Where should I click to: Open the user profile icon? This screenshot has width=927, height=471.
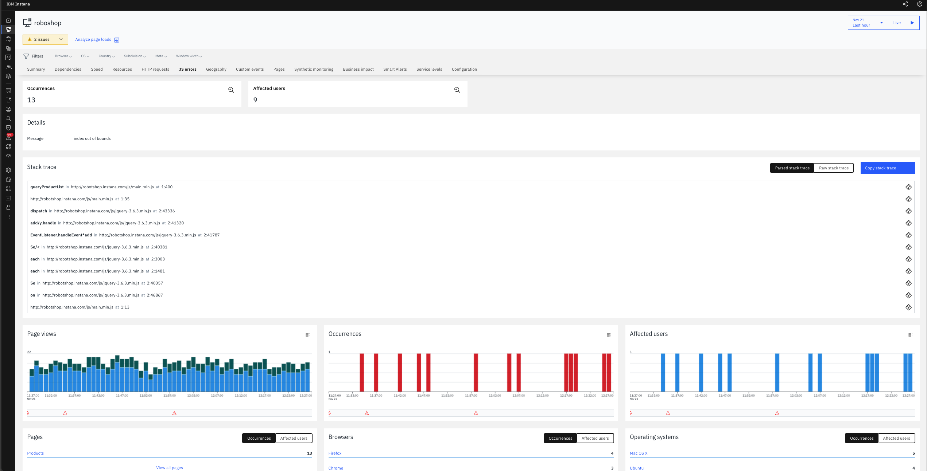point(920,4)
